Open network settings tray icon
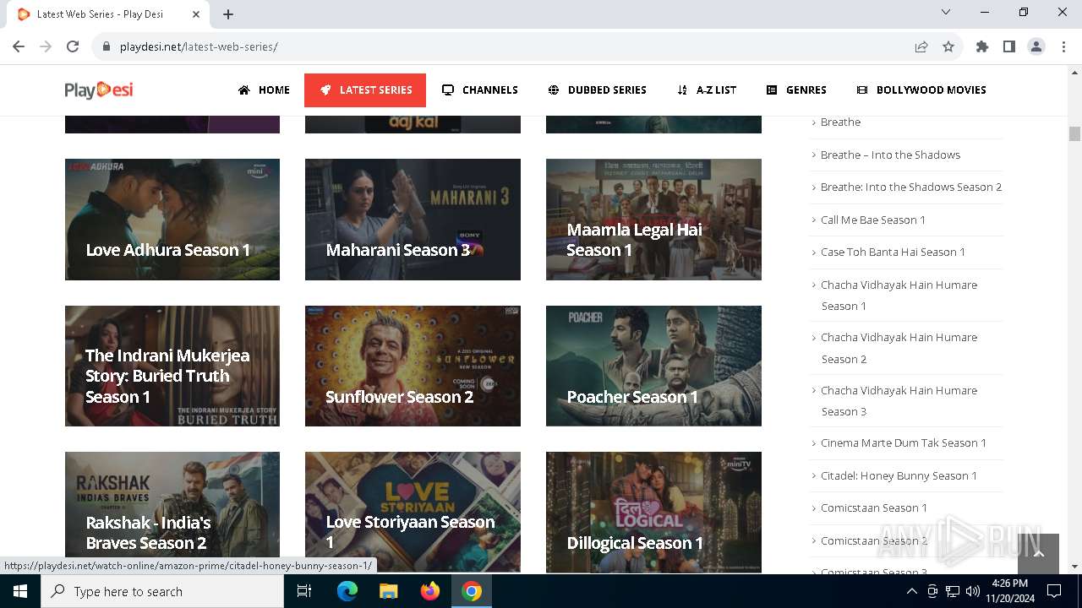1082x608 pixels. (x=953, y=591)
